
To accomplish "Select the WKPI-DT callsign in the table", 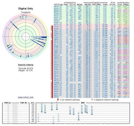I will point(58,30).
